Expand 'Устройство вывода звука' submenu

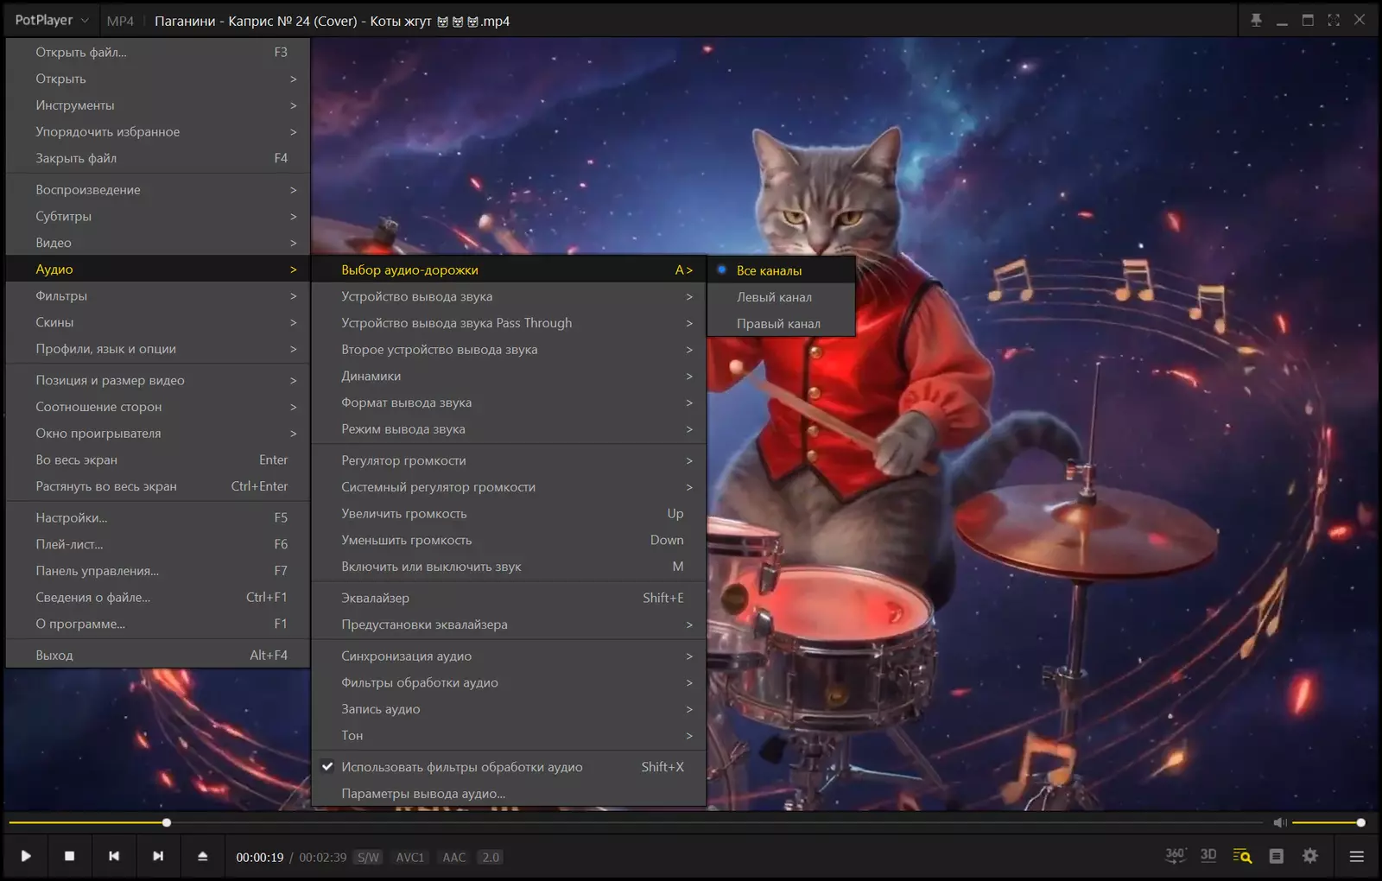(x=509, y=296)
